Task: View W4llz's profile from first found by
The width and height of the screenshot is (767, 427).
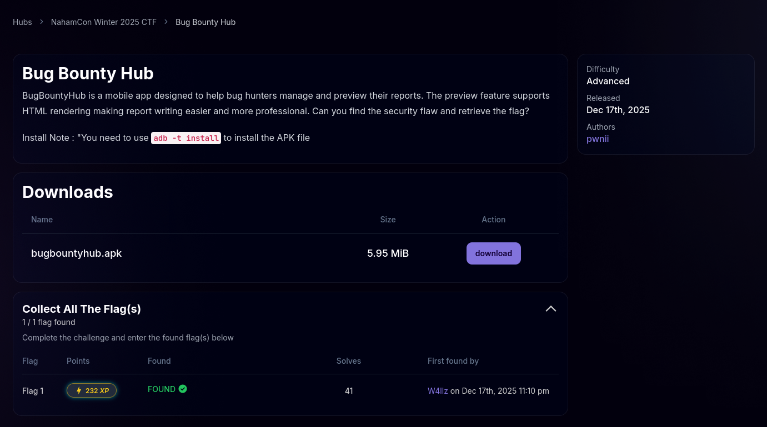Action: [438, 391]
